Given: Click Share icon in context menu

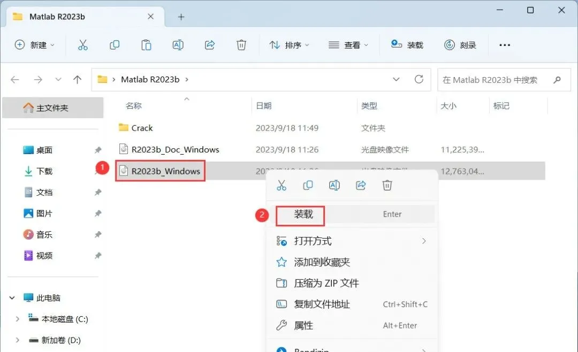Looking at the screenshot, I should tap(361, 185).
